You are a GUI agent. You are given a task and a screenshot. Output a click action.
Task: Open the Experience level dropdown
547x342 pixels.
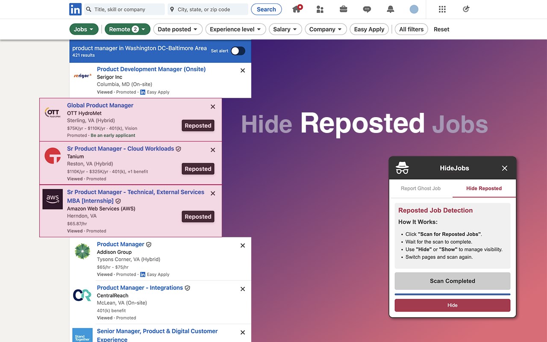[236, 29]
